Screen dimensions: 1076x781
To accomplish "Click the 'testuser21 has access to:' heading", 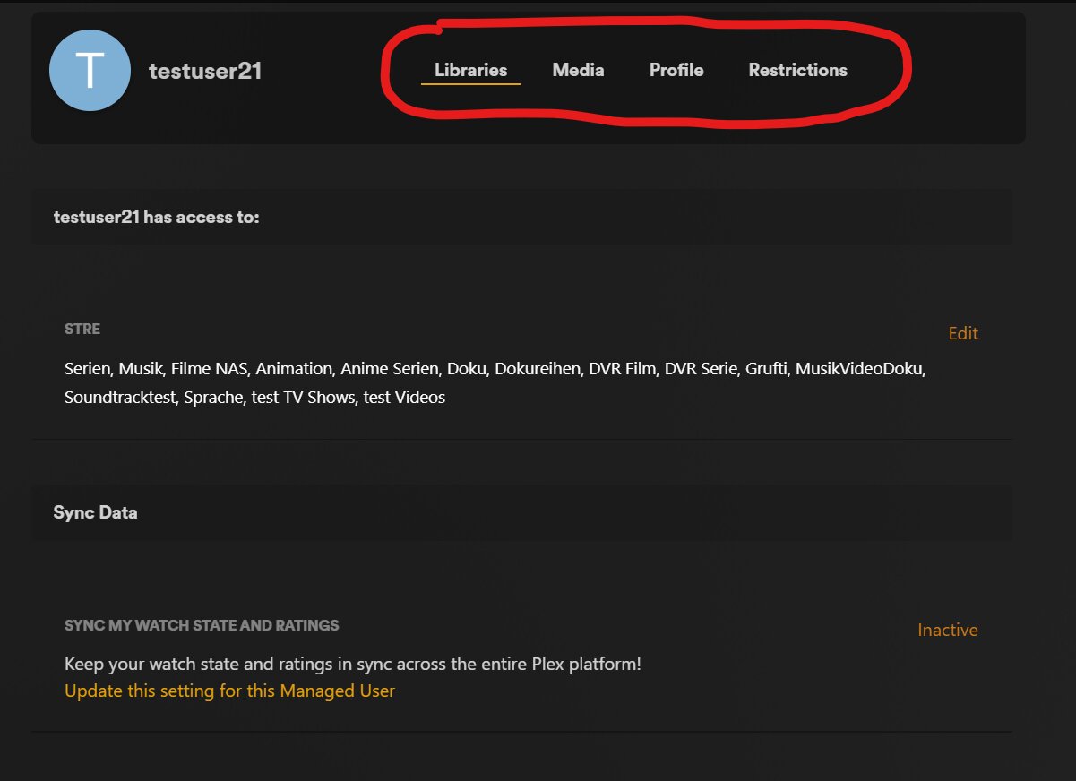I will (156, 217).
